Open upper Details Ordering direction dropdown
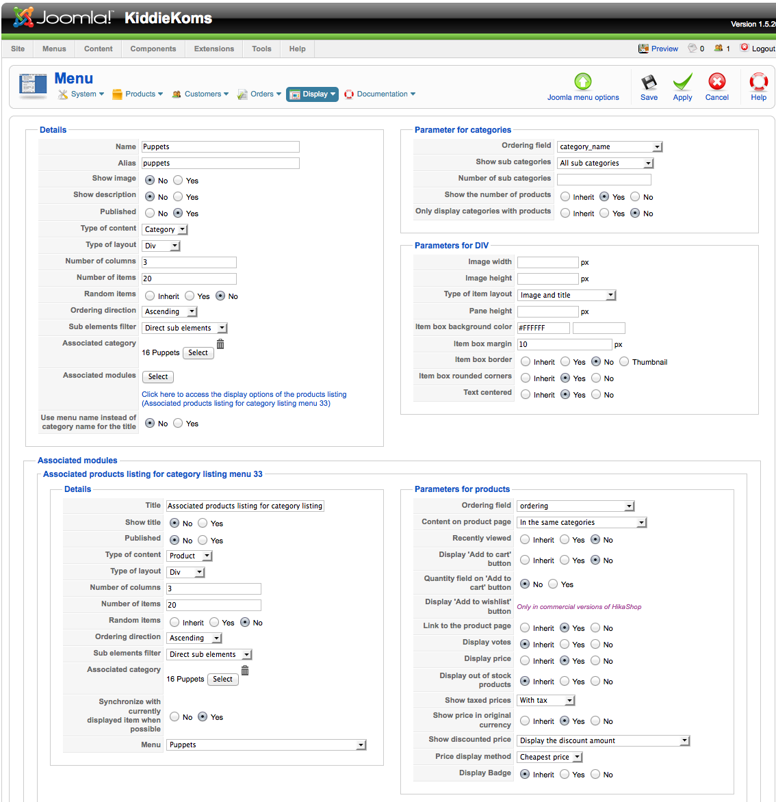 pyautogui.click(x=169, y=311)
